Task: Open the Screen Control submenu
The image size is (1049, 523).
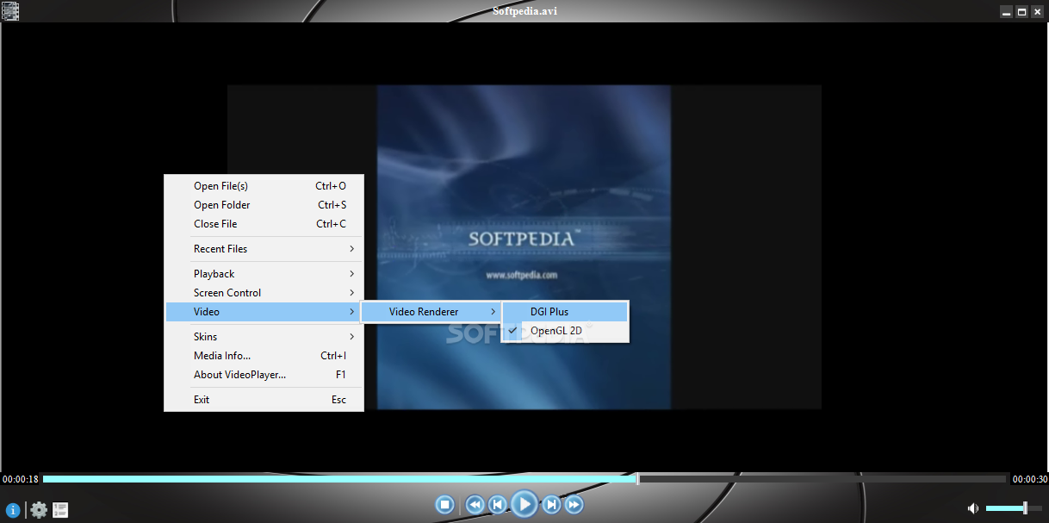Action: pyautogui.click(x=264, y=293)
